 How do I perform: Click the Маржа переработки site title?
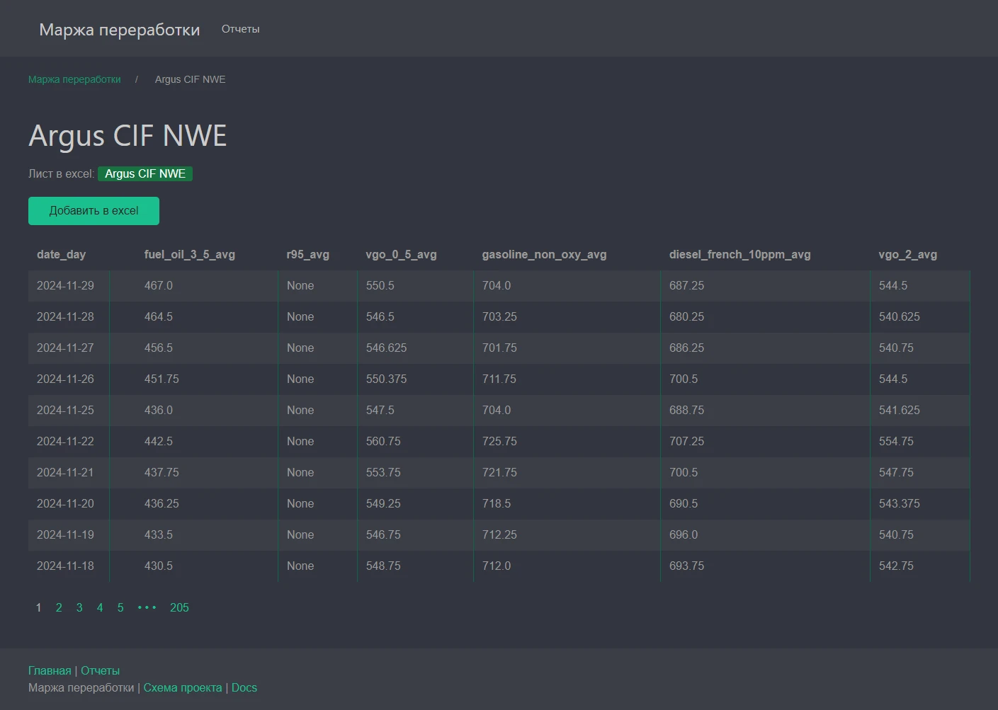[x=119, y=30]
